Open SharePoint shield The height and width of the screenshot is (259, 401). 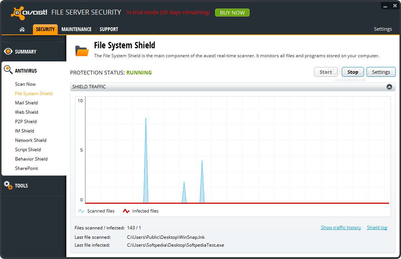coord(26,168)
